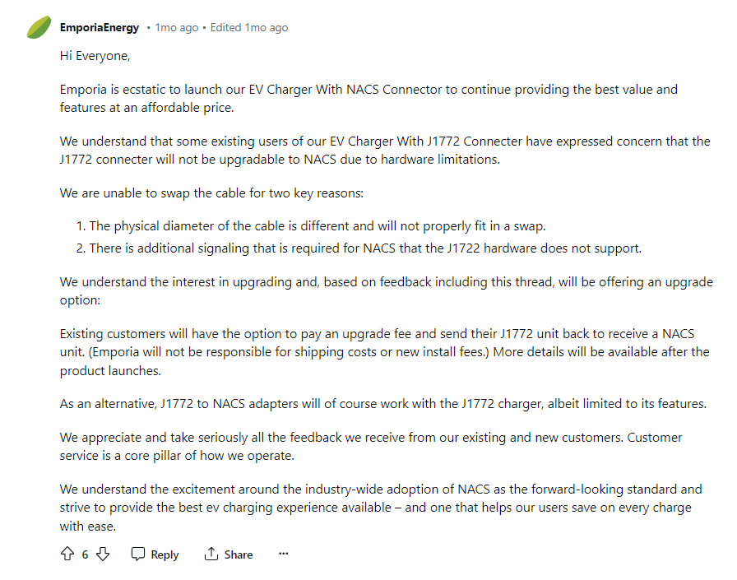Click the Share text label

point(239,554)
